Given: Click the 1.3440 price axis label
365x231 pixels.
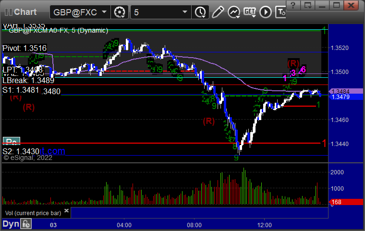Looking at the screenshot, I should 340,144.
